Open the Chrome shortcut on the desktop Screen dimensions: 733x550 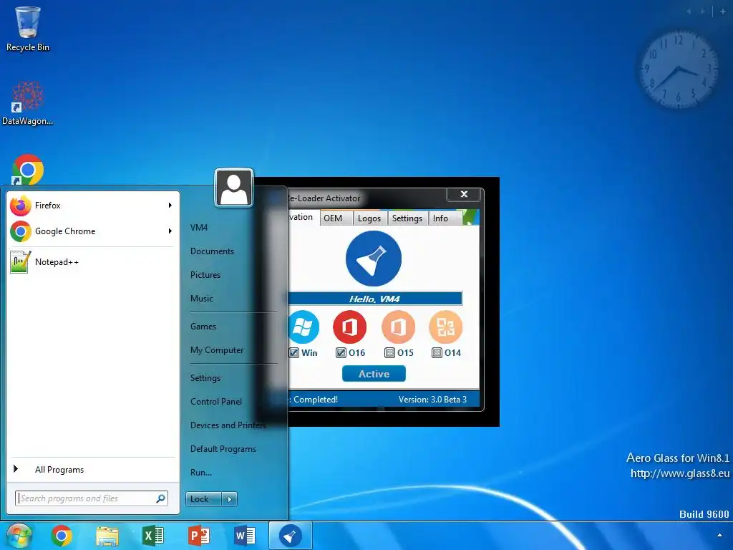point(28,169)
